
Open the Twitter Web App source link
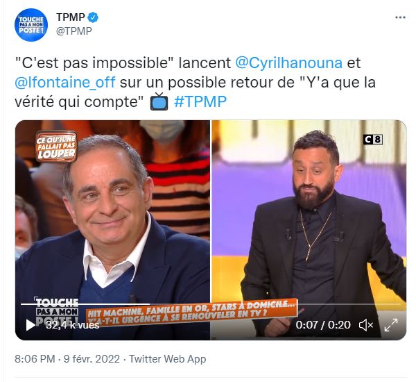(167, 359)
